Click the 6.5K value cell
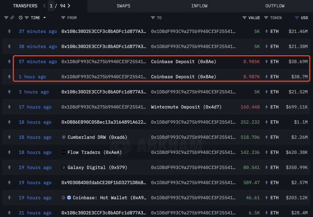313x217 pixels. coord(254,213)
